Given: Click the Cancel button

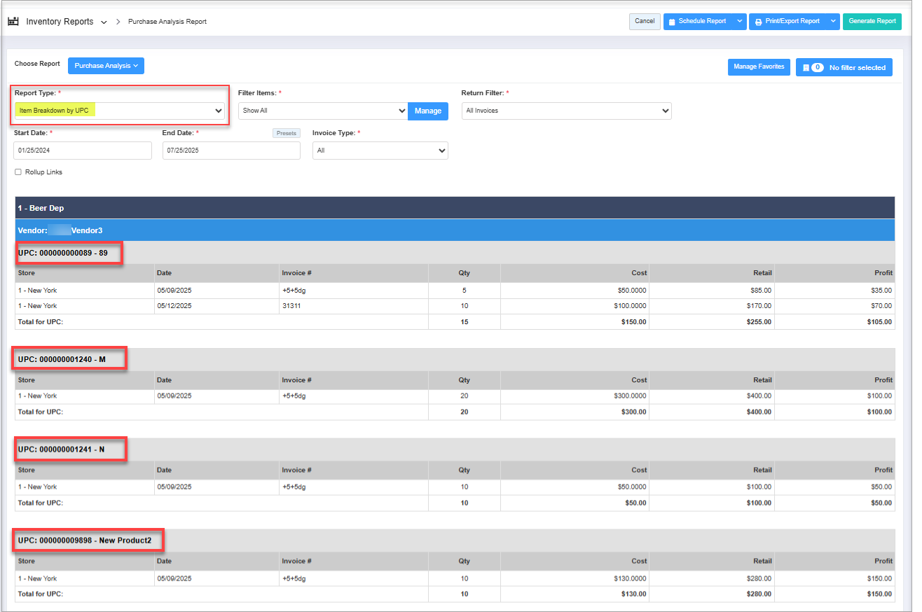Looking at the screenshot, I should (x=645, y=22).
